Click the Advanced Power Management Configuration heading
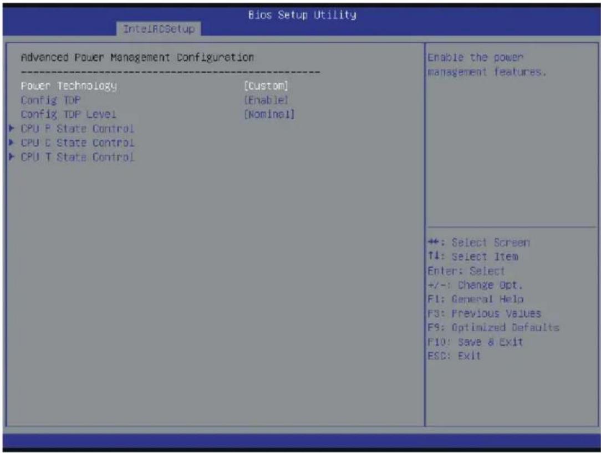Screen dimensions: 601x453 tap(137, 58)
